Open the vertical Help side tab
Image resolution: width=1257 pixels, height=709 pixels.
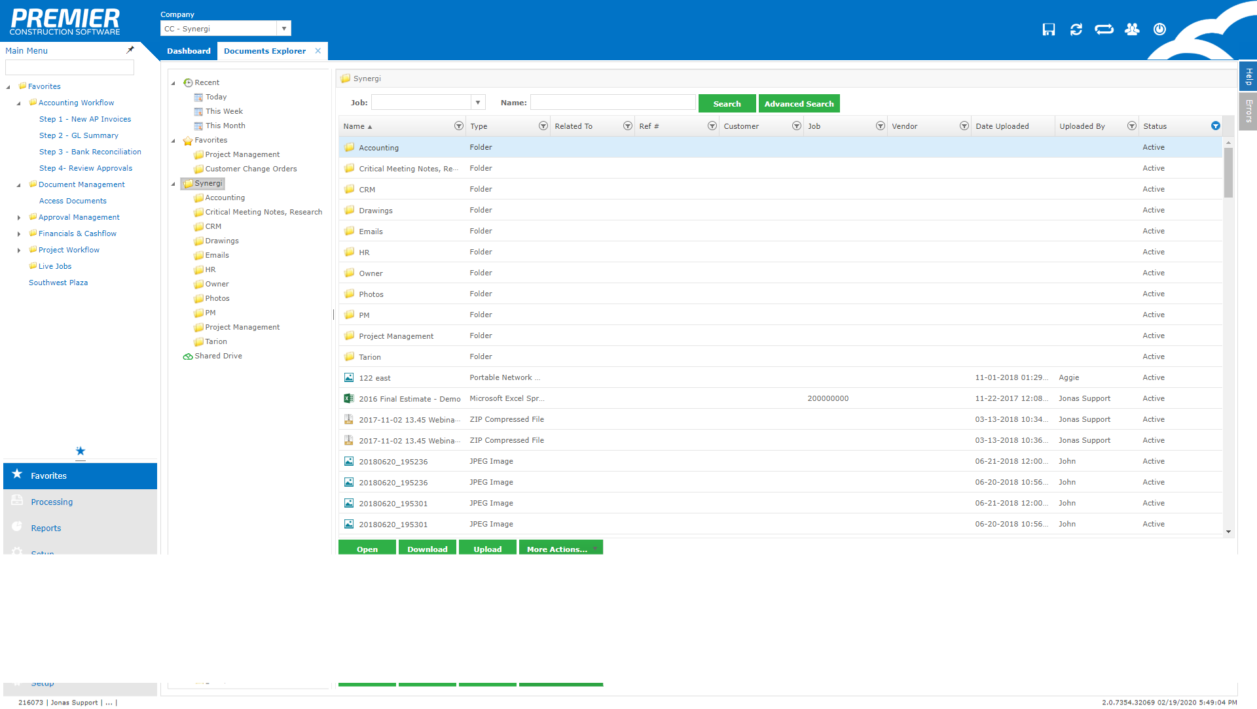tap(1248, 77)
